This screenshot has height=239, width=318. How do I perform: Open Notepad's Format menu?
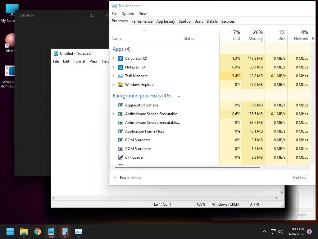click(79, 61)
